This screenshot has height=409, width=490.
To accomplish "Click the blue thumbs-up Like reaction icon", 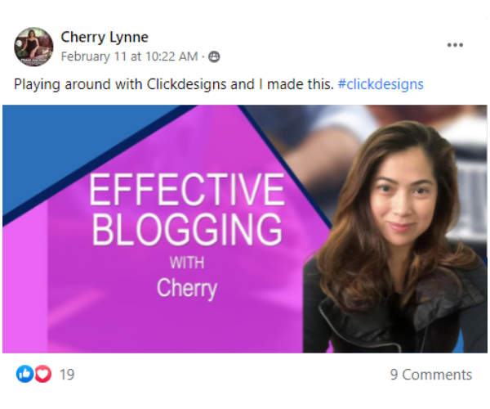I will 24,374.
